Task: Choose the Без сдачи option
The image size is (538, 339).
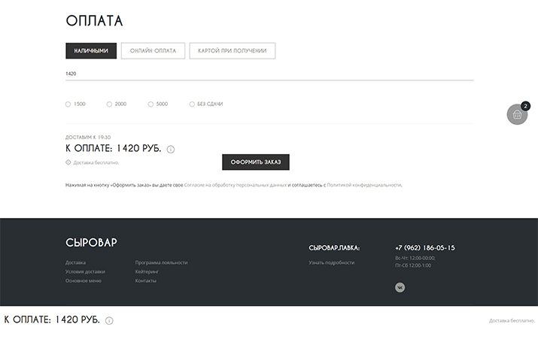Action: (x=193, y=104)
